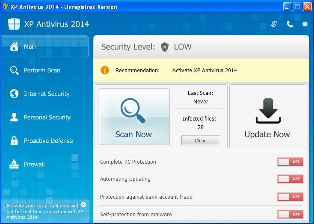This screenshot has width=314, height=224.
Task: Click the orange info recommendation icon
Action: [x=105, y=70]
